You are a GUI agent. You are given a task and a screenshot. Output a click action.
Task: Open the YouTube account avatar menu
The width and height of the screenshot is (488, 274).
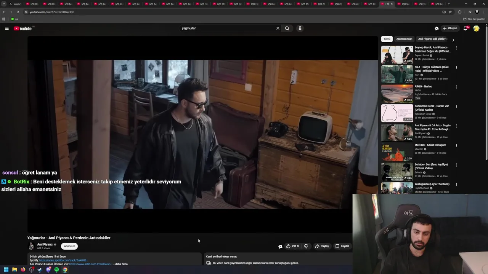click(476, 28)
